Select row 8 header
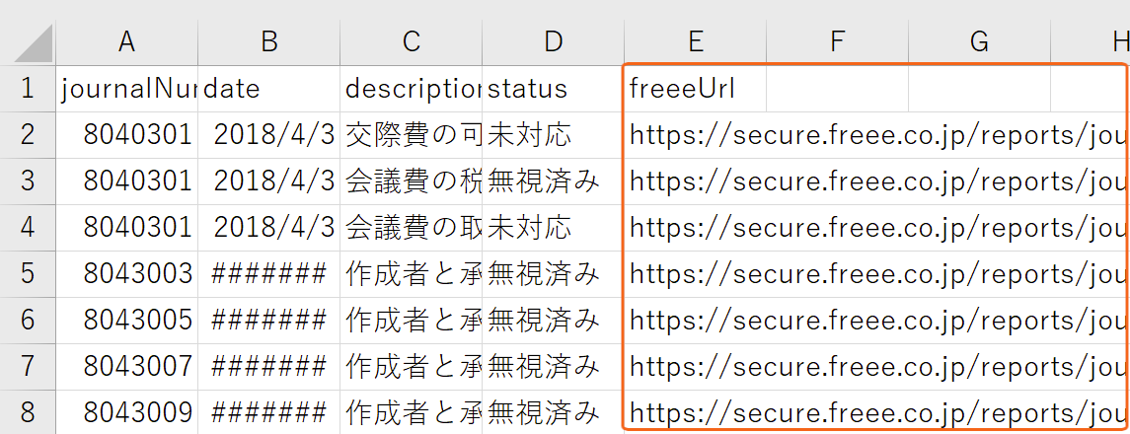 tap(28, 413)
